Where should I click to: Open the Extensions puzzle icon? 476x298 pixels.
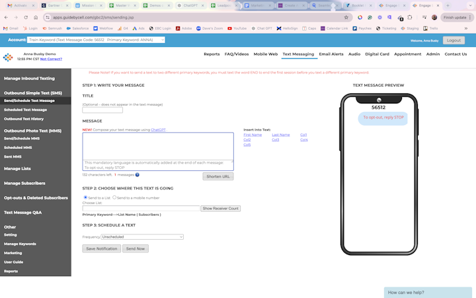(x=409, y=17)
